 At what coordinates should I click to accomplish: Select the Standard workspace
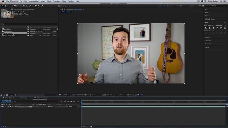(170, 6)
